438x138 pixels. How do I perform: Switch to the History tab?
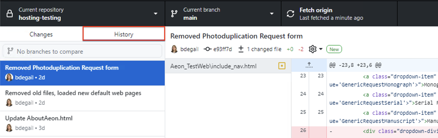click(124, 34)
